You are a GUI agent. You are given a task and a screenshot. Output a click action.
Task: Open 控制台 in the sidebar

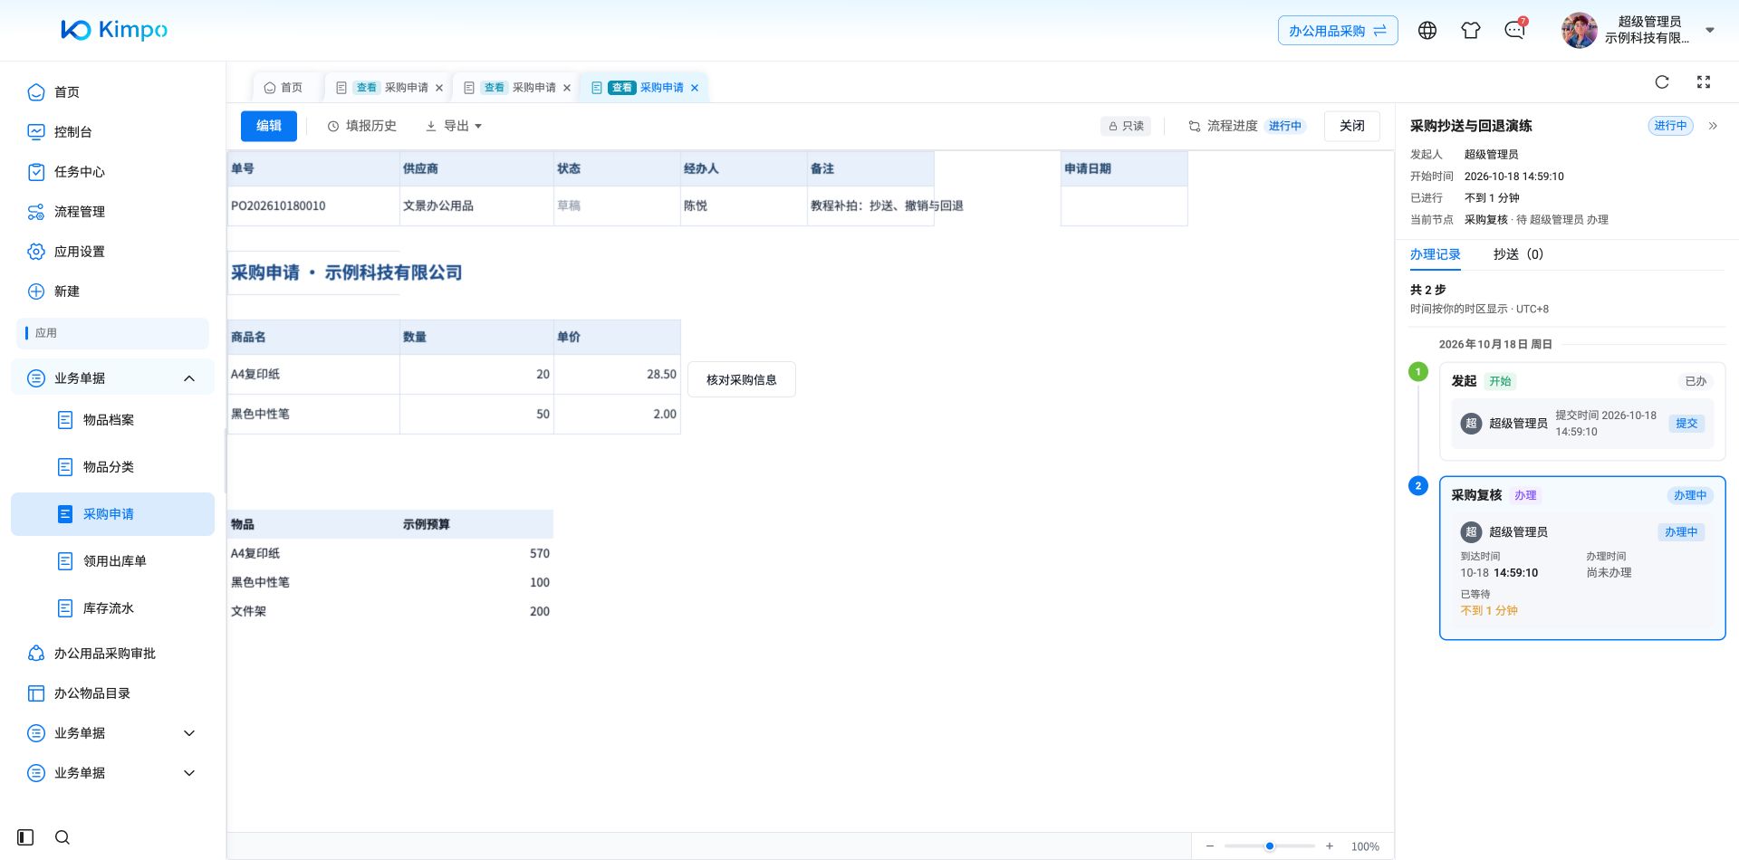pos(112,132)
